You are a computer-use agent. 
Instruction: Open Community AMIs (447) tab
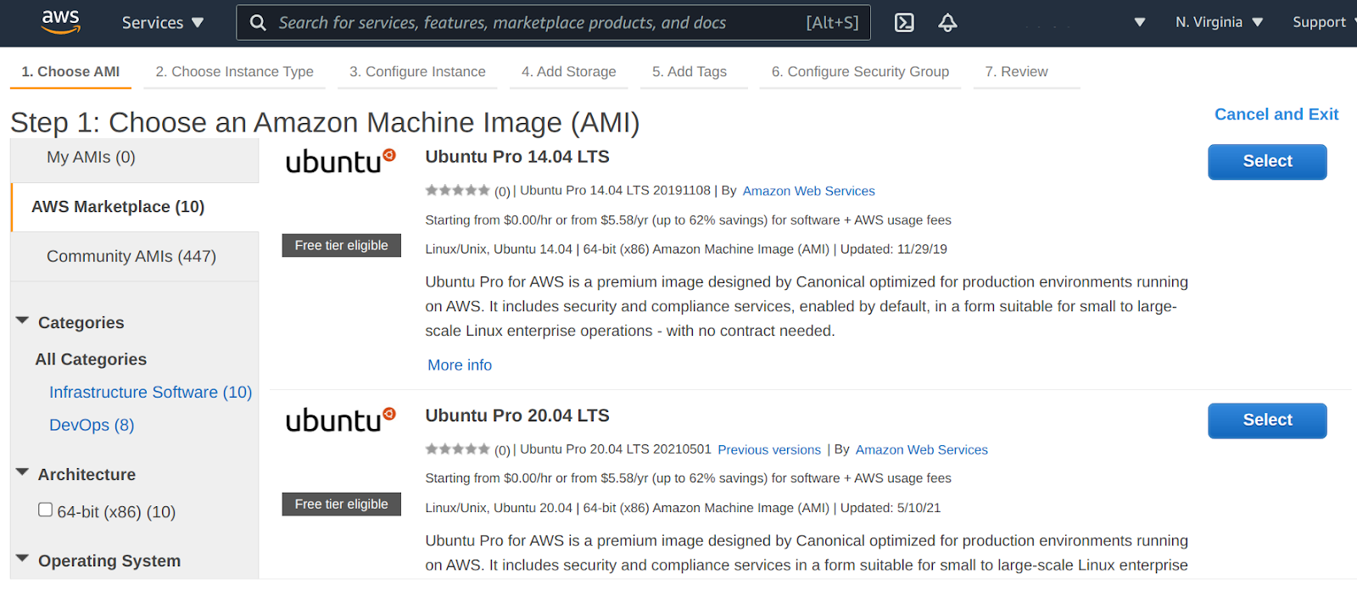(134, 256)
